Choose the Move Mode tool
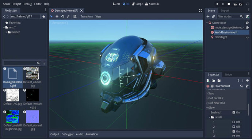 (57, 16)
